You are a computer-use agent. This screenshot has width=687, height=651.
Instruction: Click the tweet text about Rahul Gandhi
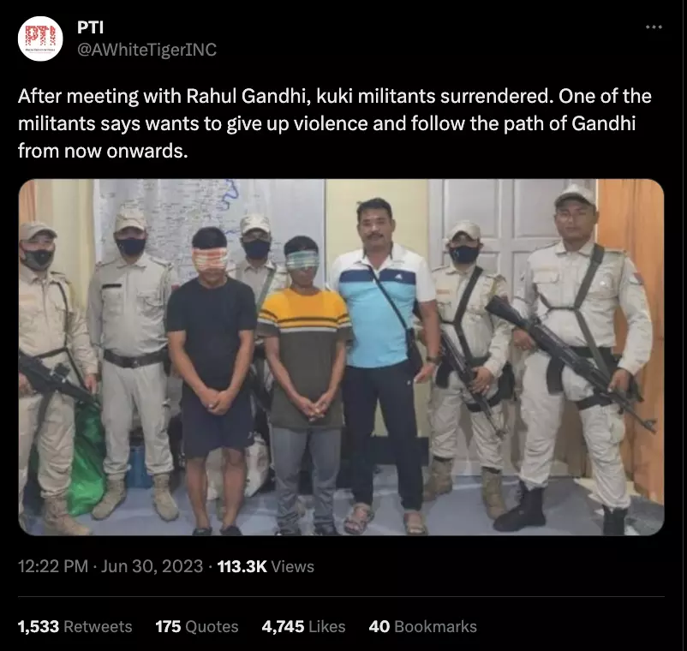[335, 123]
